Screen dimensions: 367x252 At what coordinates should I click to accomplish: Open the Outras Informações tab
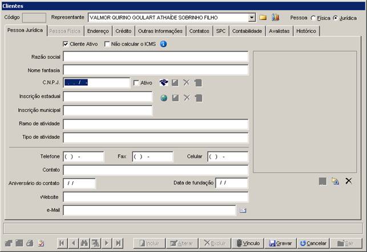click(160, 31)
